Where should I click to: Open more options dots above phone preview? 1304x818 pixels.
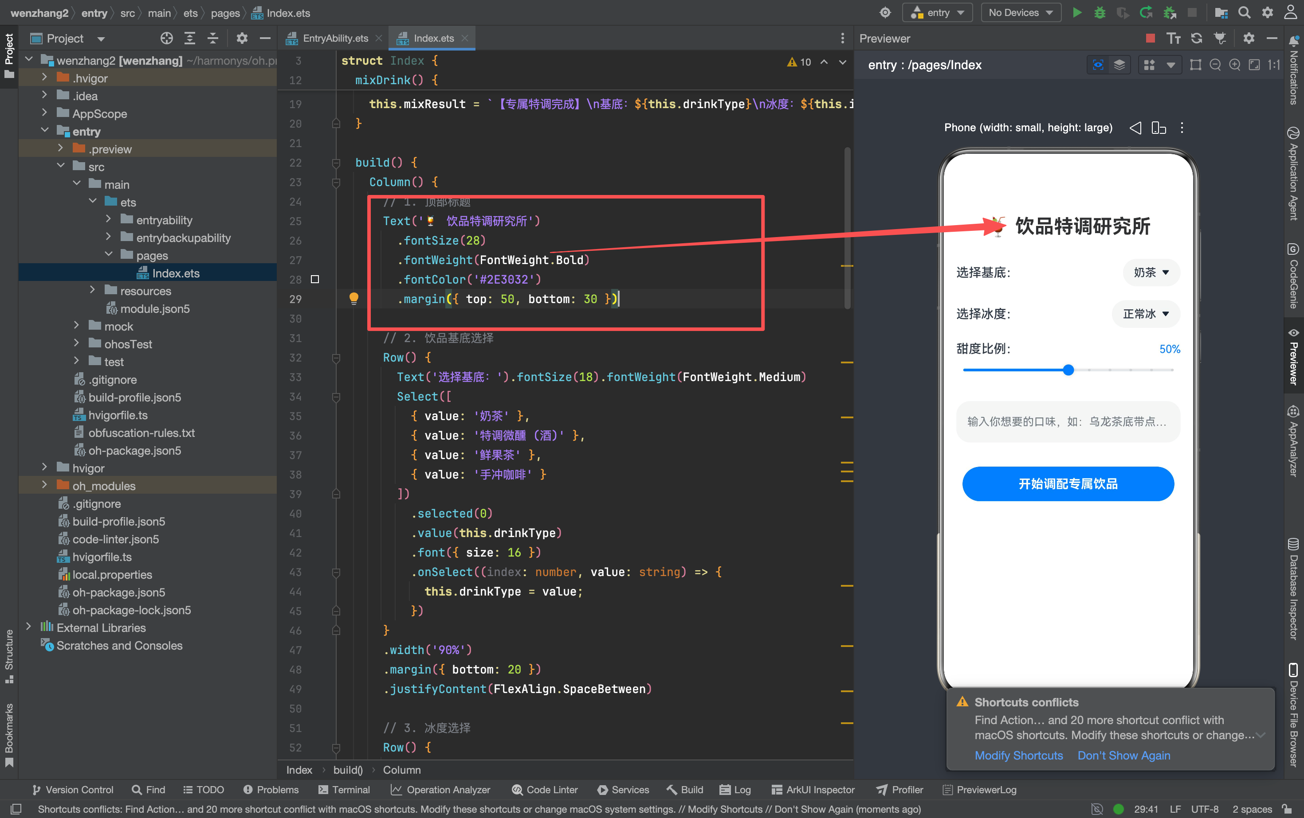coord(1182,128)
